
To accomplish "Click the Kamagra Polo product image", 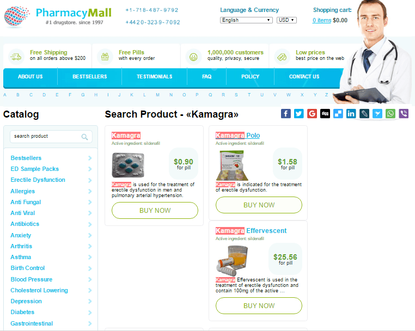I will [233, 165].
